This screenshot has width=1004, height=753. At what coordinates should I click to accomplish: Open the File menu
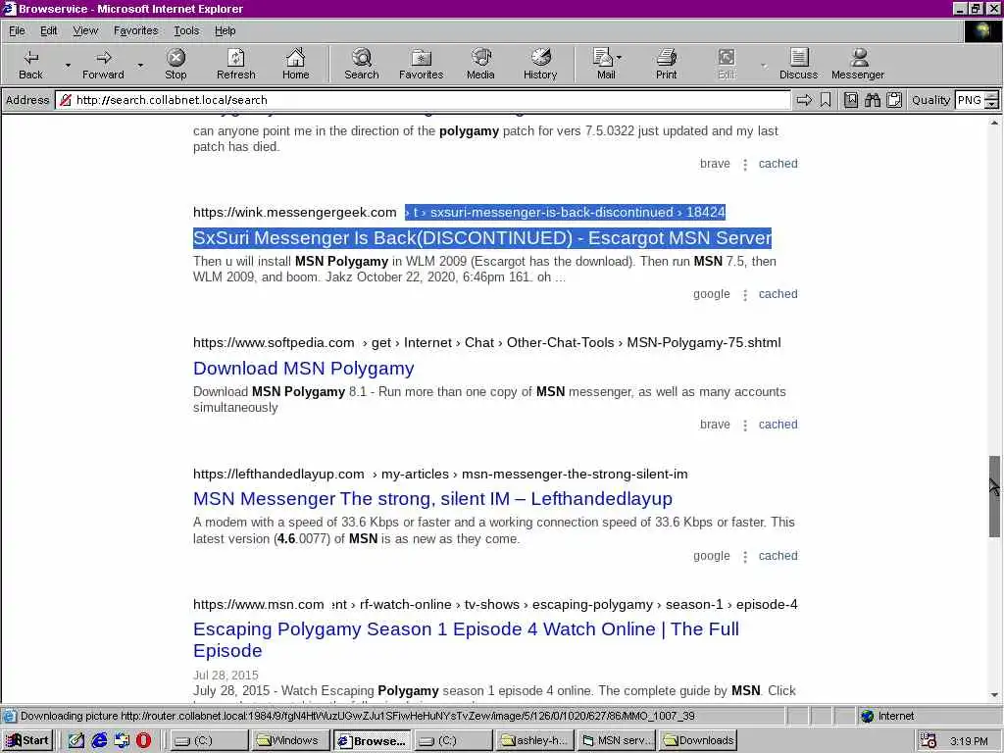tap(17, 30)
